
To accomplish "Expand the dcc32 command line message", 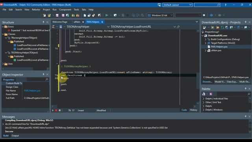I will [x=3, y=124].
